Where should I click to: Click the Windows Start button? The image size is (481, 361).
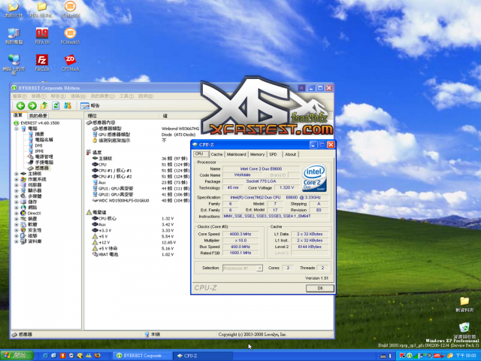click(x=17, y=356)
